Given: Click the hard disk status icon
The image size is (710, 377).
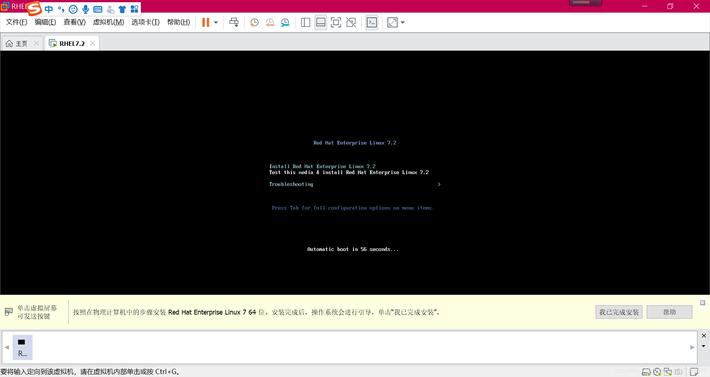Looking at the screenshot, I should click(646, 372).
